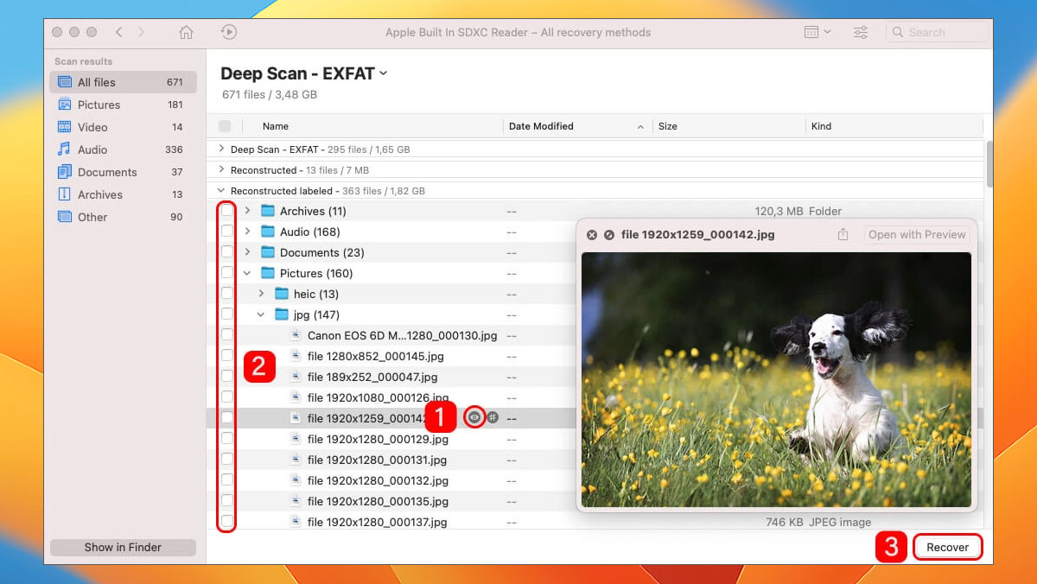Open the view mode dropdown in toolbar
Screen dimensions: 1037x584
[x=817, y=32]
